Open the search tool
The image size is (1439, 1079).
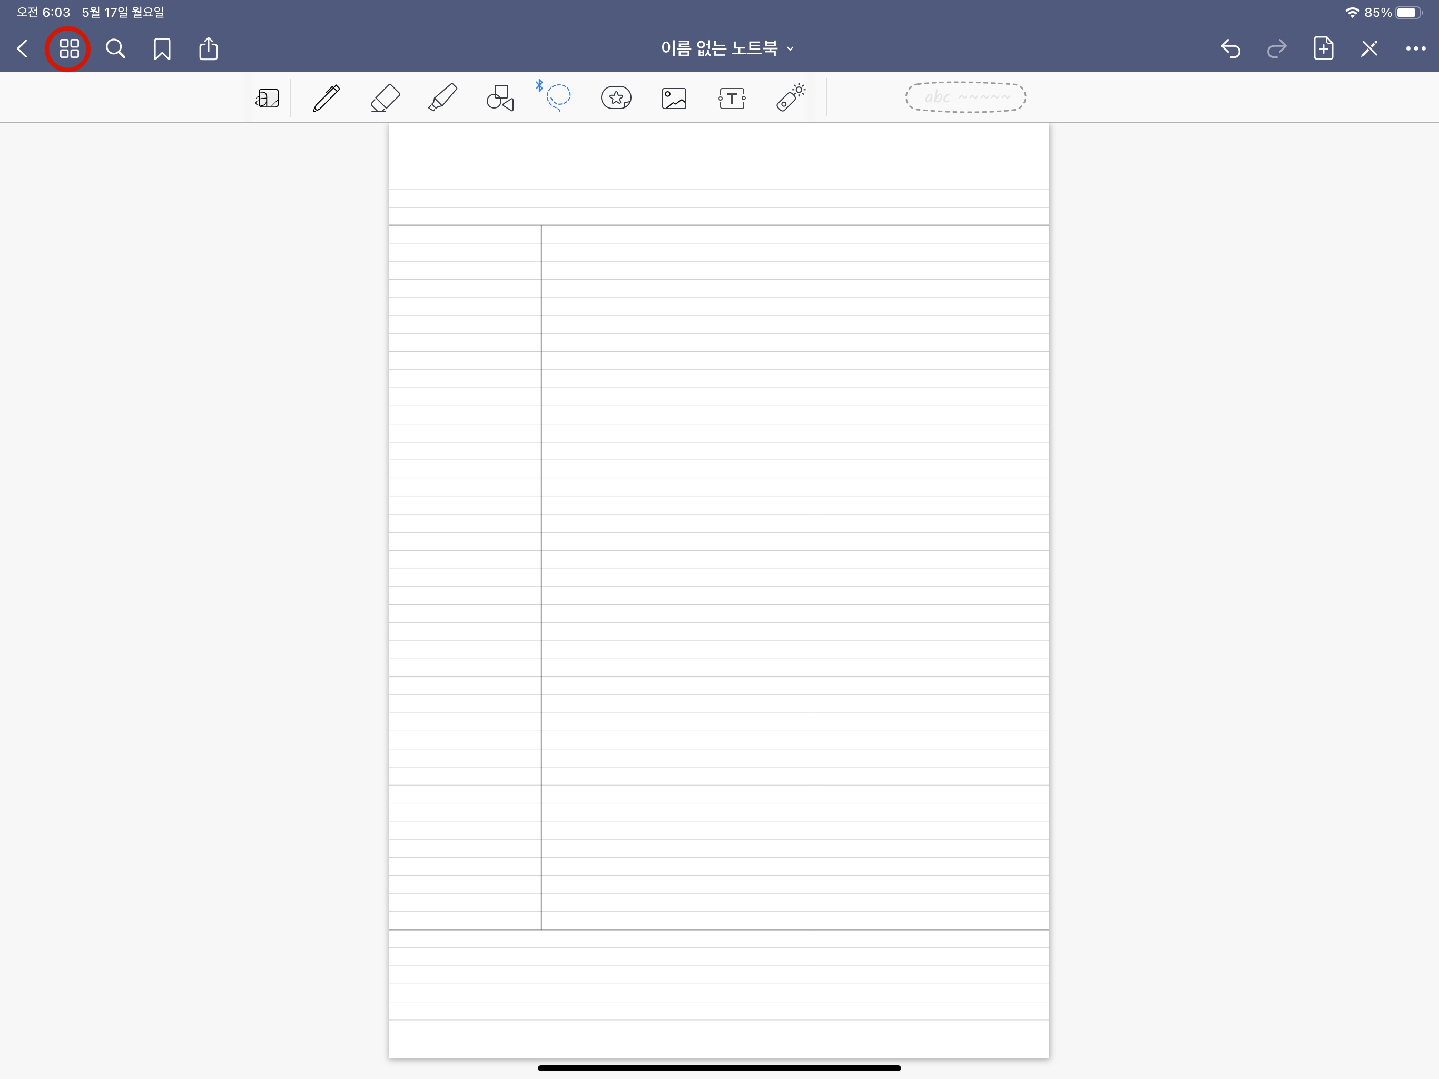coord(116,49)
